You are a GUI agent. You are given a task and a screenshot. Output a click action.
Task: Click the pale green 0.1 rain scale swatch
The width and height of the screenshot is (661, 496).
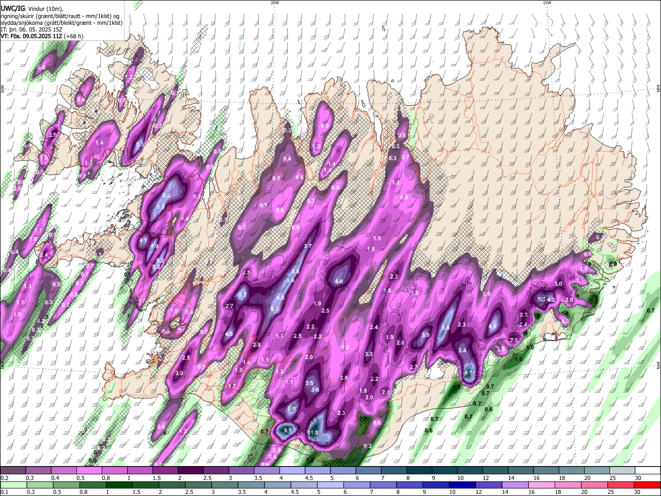point(13,485)
